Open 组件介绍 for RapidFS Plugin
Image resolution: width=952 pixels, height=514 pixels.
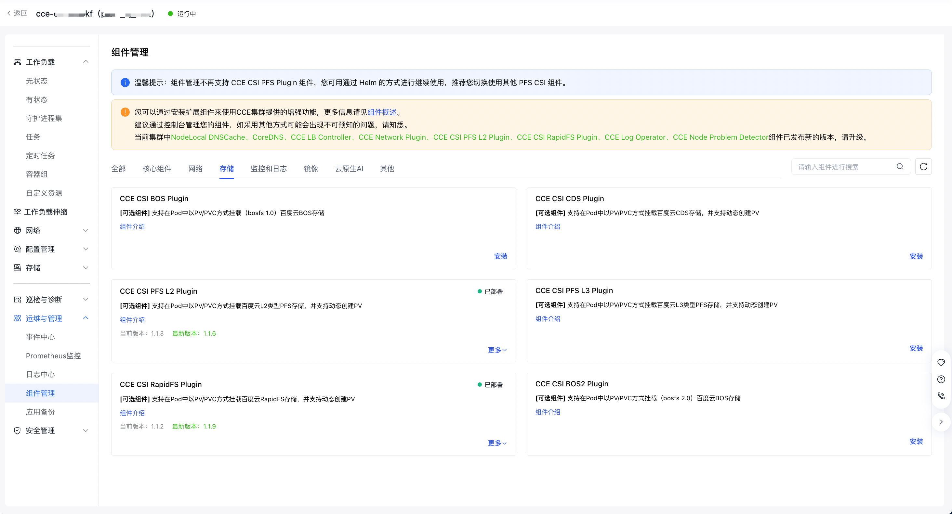(x=132, y=413)
